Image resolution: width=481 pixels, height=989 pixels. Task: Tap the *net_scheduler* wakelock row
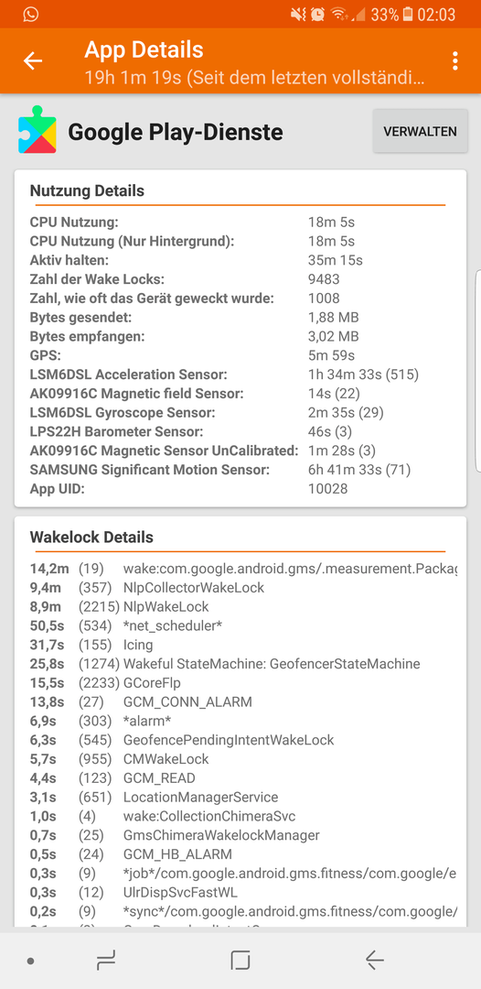click(x=242, y=625)
